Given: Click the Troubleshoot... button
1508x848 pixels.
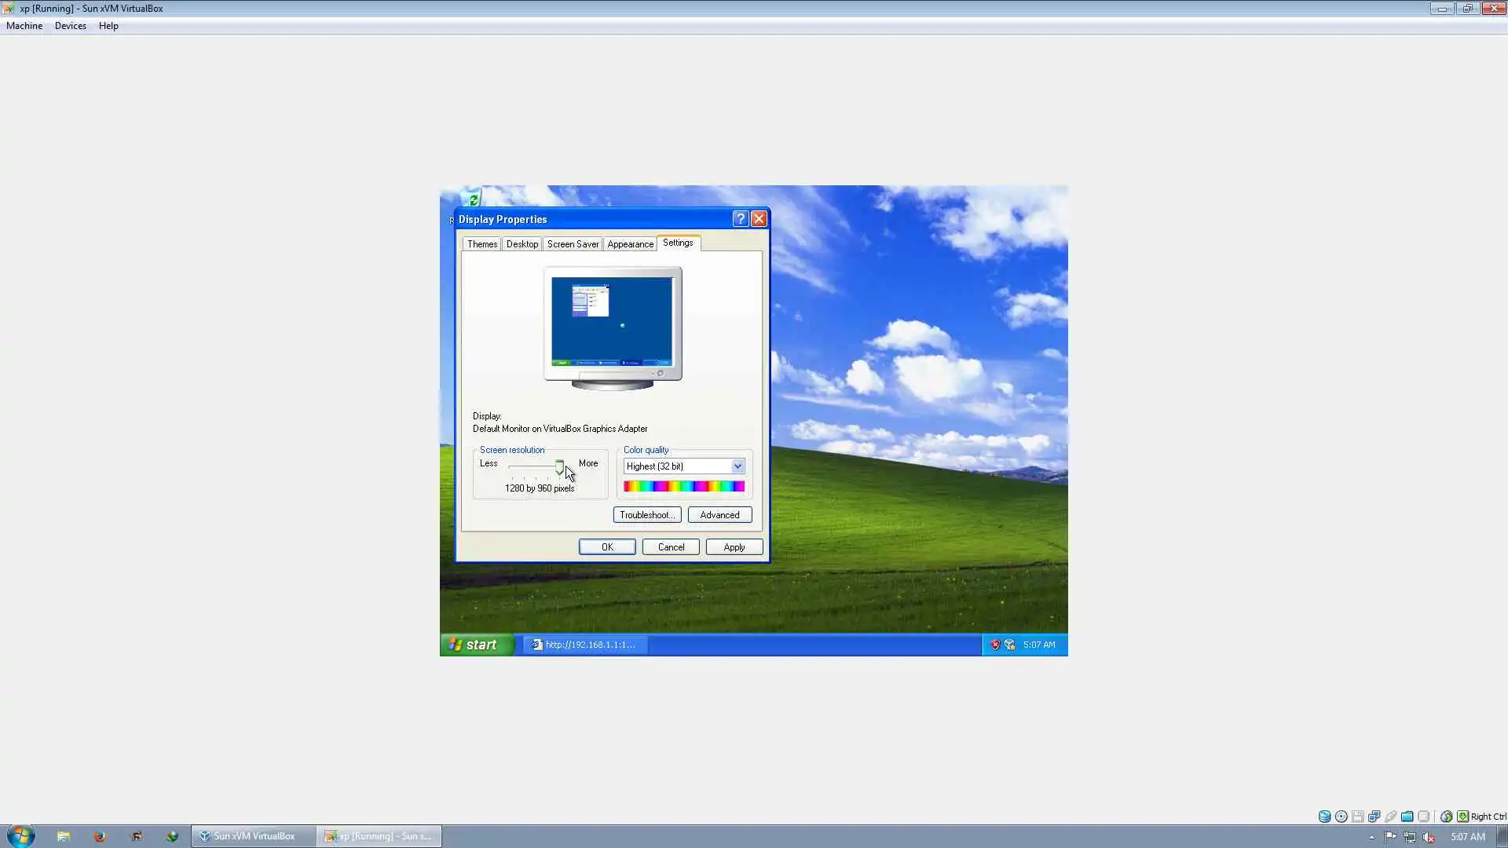Looking at the screenshot, I should click(646, 515).
